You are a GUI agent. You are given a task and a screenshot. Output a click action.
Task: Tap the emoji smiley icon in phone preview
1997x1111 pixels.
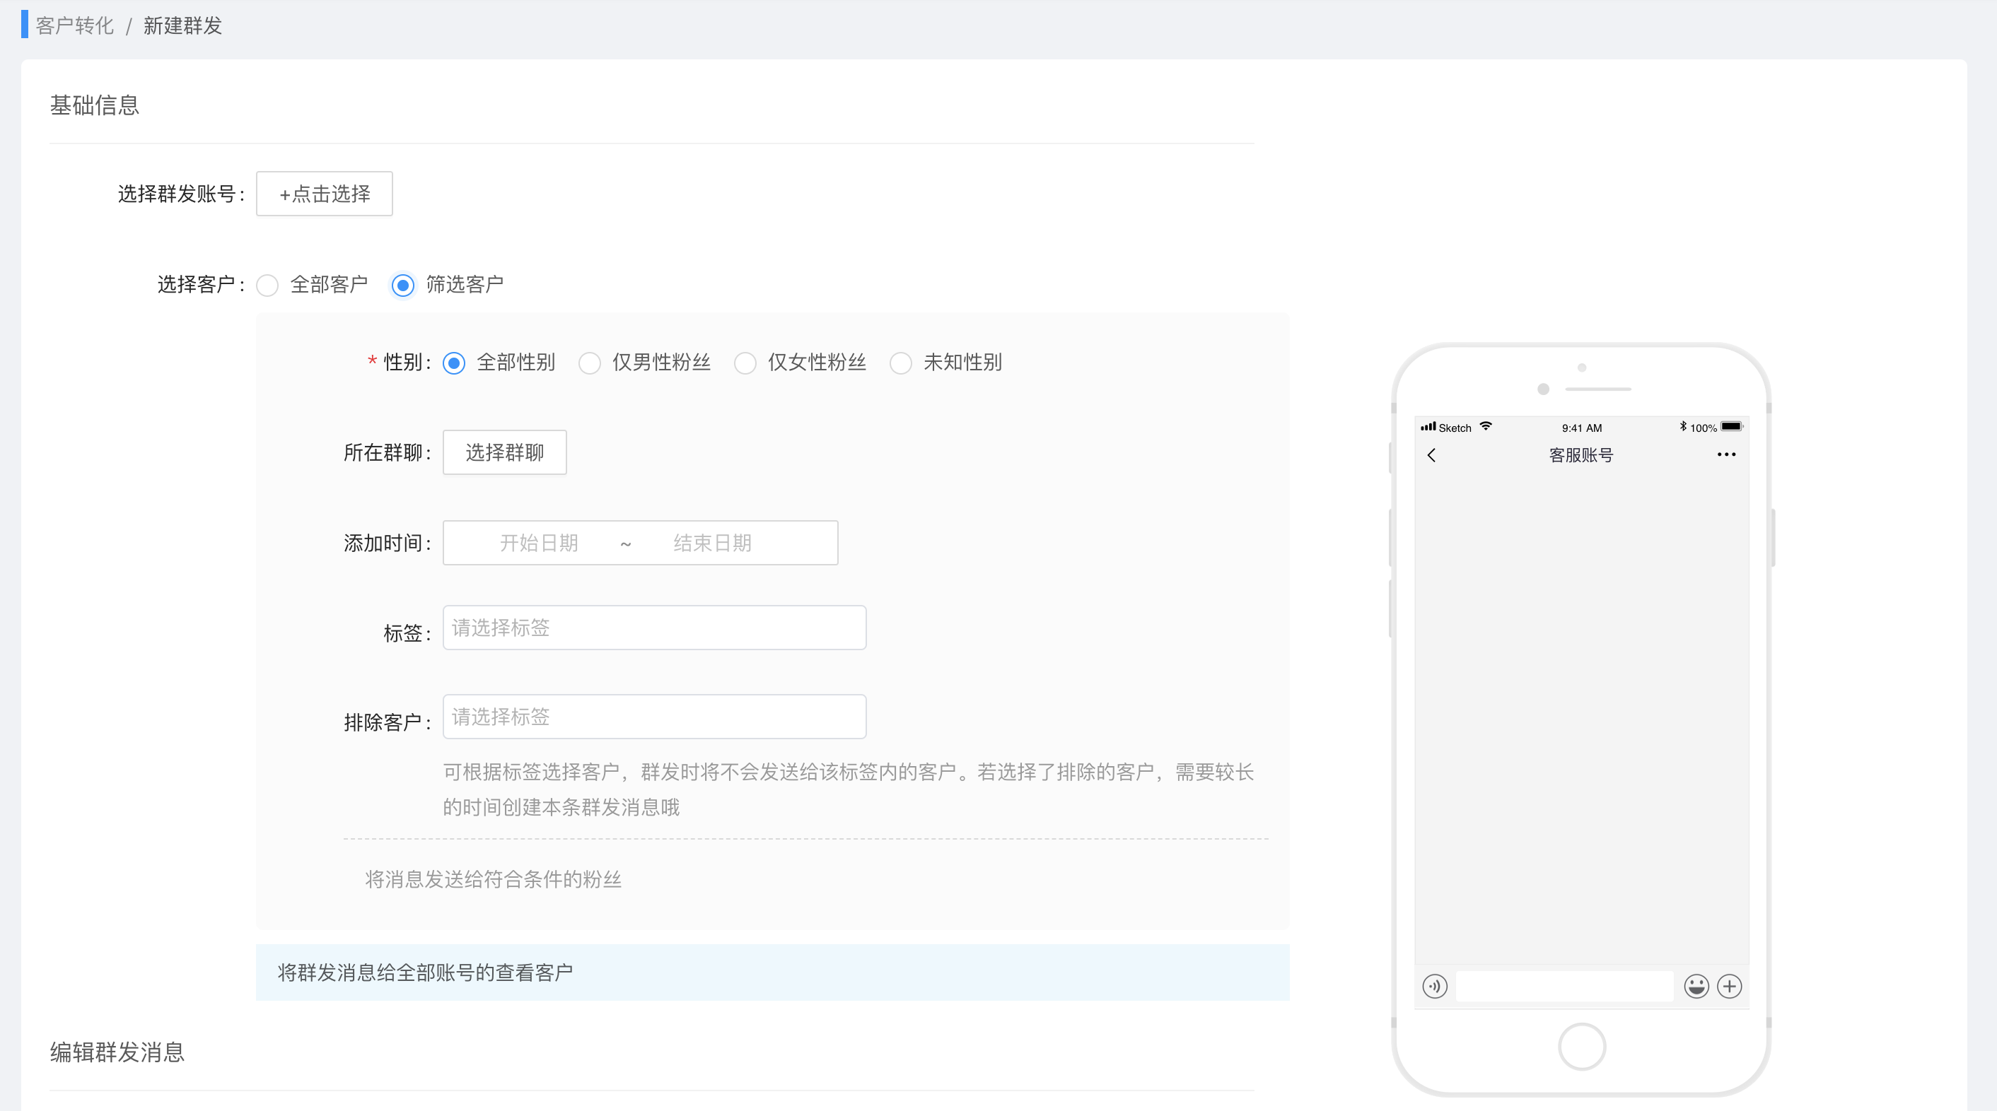[1696, 987]
